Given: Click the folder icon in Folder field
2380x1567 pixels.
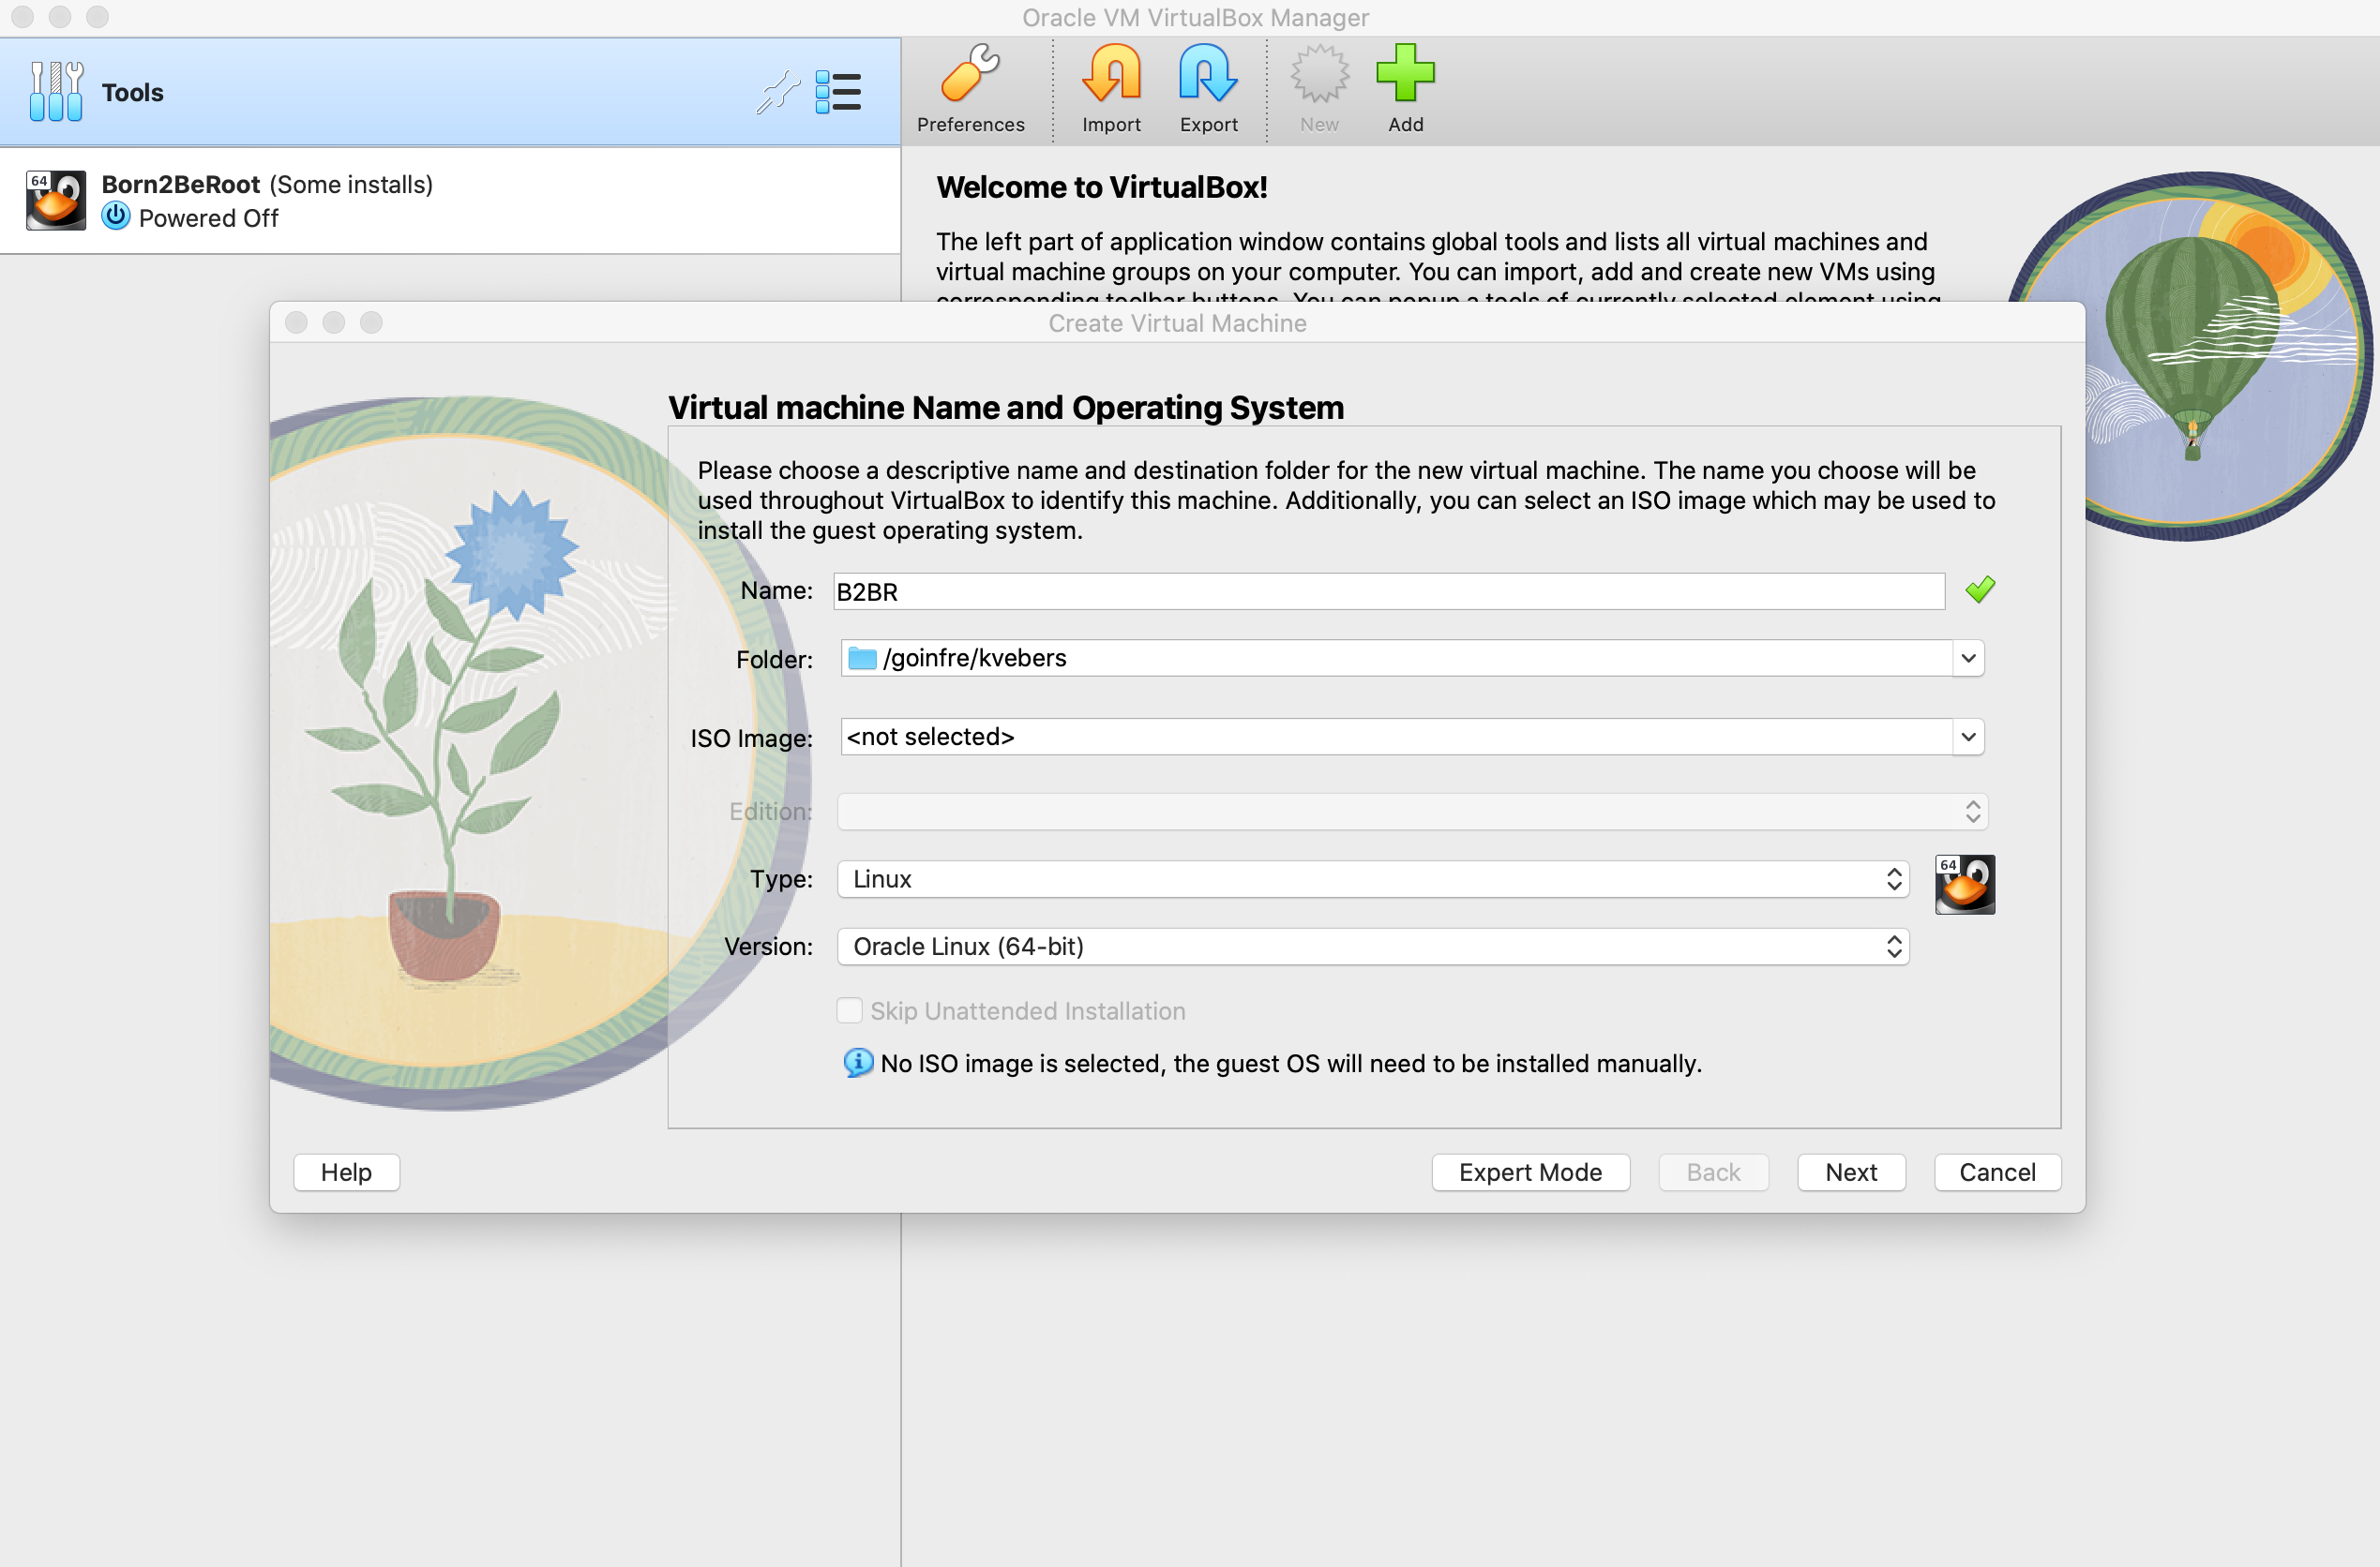Looking at the screenshot, I should tap(862, 659).
